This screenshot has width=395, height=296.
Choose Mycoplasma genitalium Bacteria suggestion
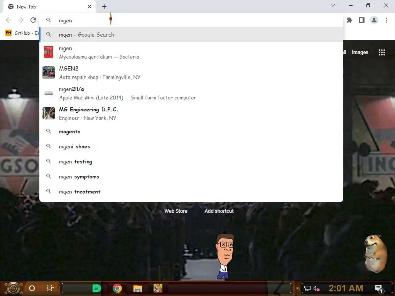click(191, 52)
